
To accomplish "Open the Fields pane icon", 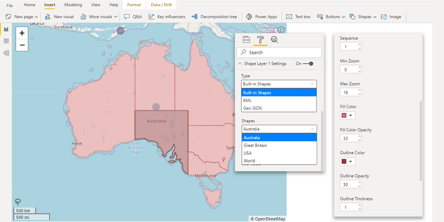I will pos(246,39).
